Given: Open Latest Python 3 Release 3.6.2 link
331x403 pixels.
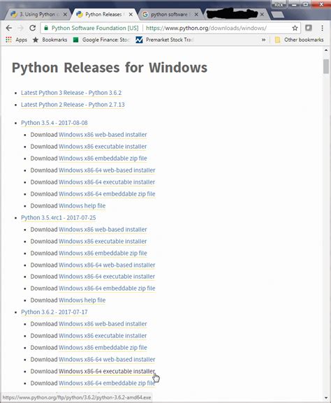Looking at the screenshot, I should 71,93.
